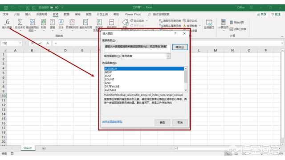285x160 pixels.
Task: Expand the Error Checking dropdown arrow
Action: click(x=200, y=26)
